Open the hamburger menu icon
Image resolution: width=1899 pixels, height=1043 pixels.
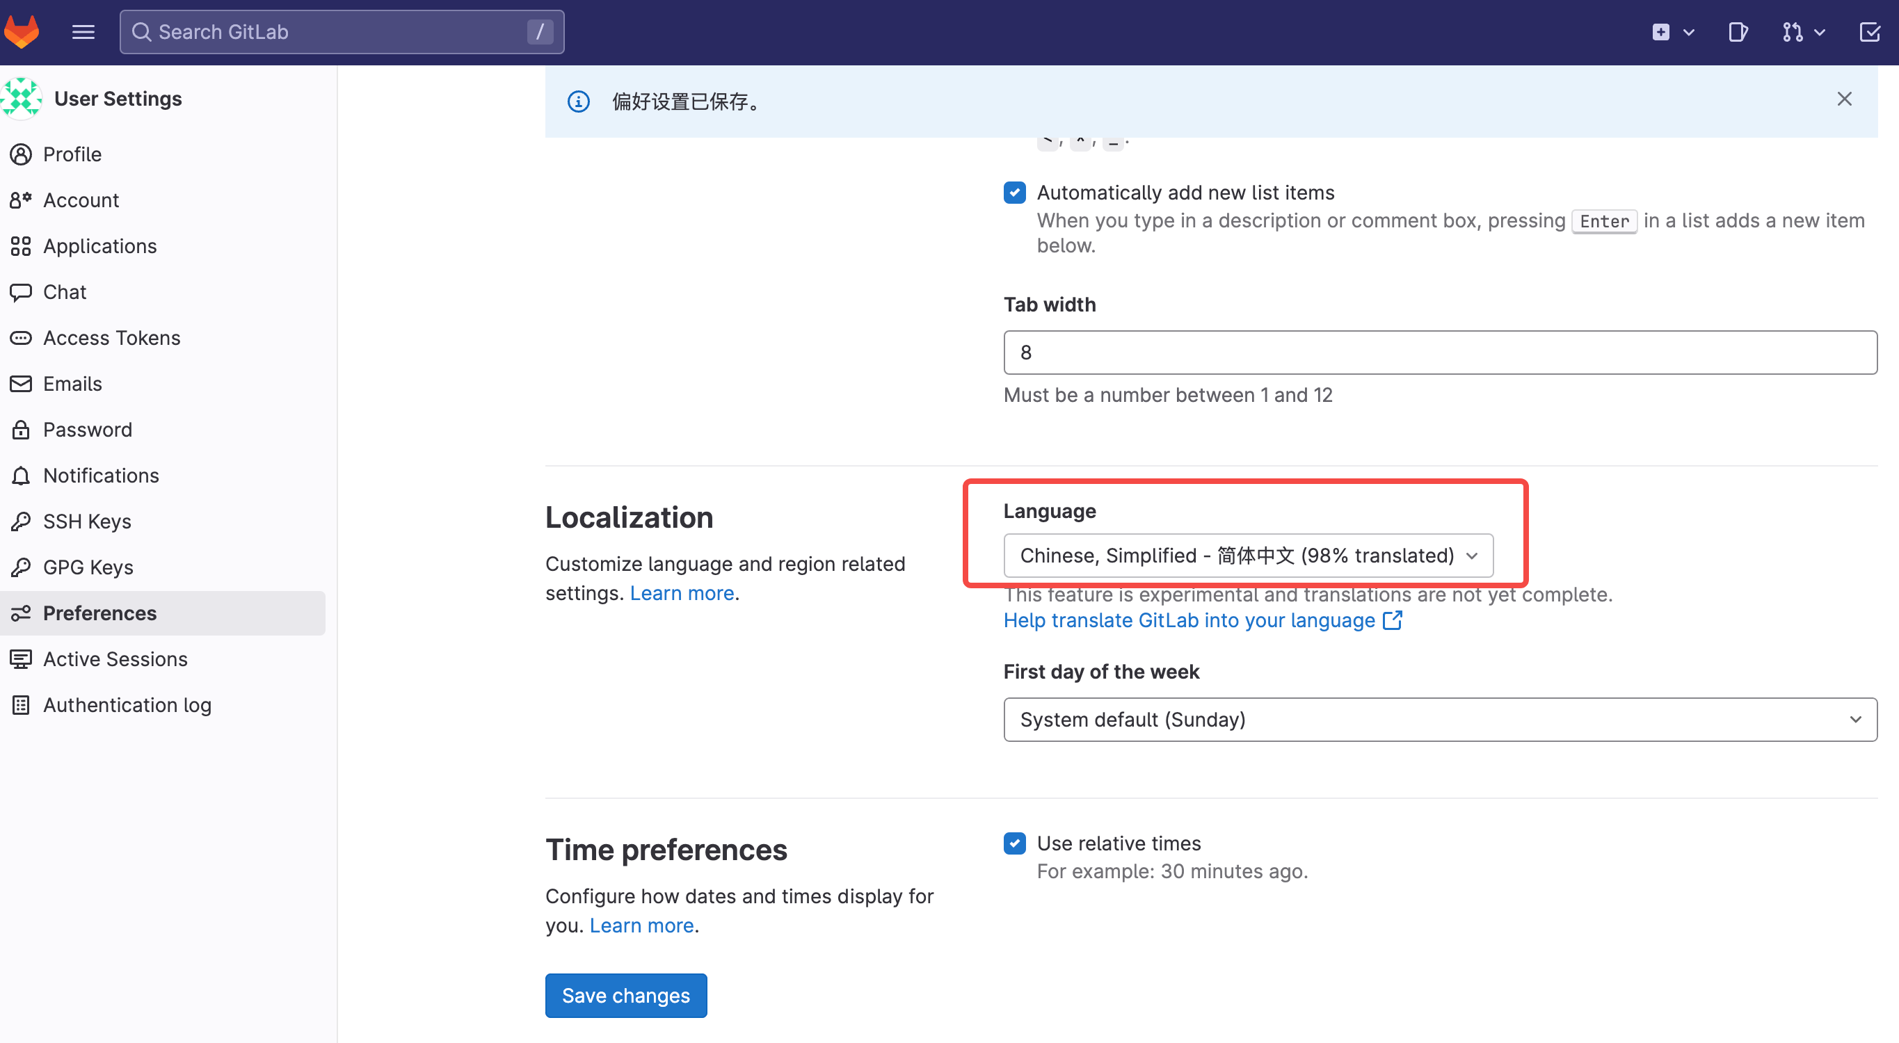tap(82, 32)
